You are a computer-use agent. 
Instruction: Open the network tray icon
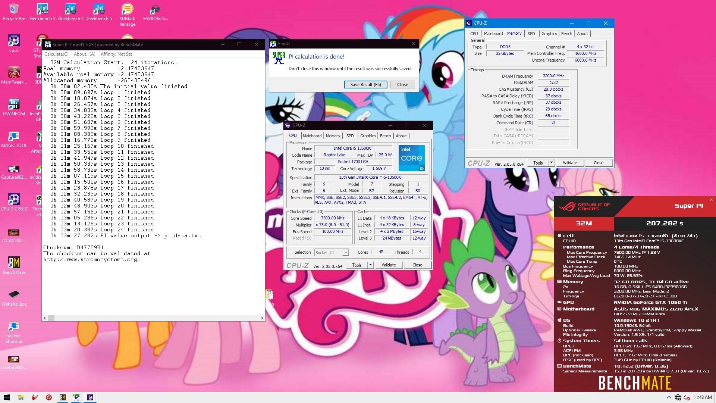click(678, 397)
